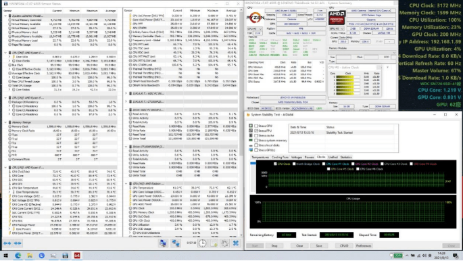This screenshot has width=463, height=261.
Task: Switch to the Unified tab
Action: (333, 158)
